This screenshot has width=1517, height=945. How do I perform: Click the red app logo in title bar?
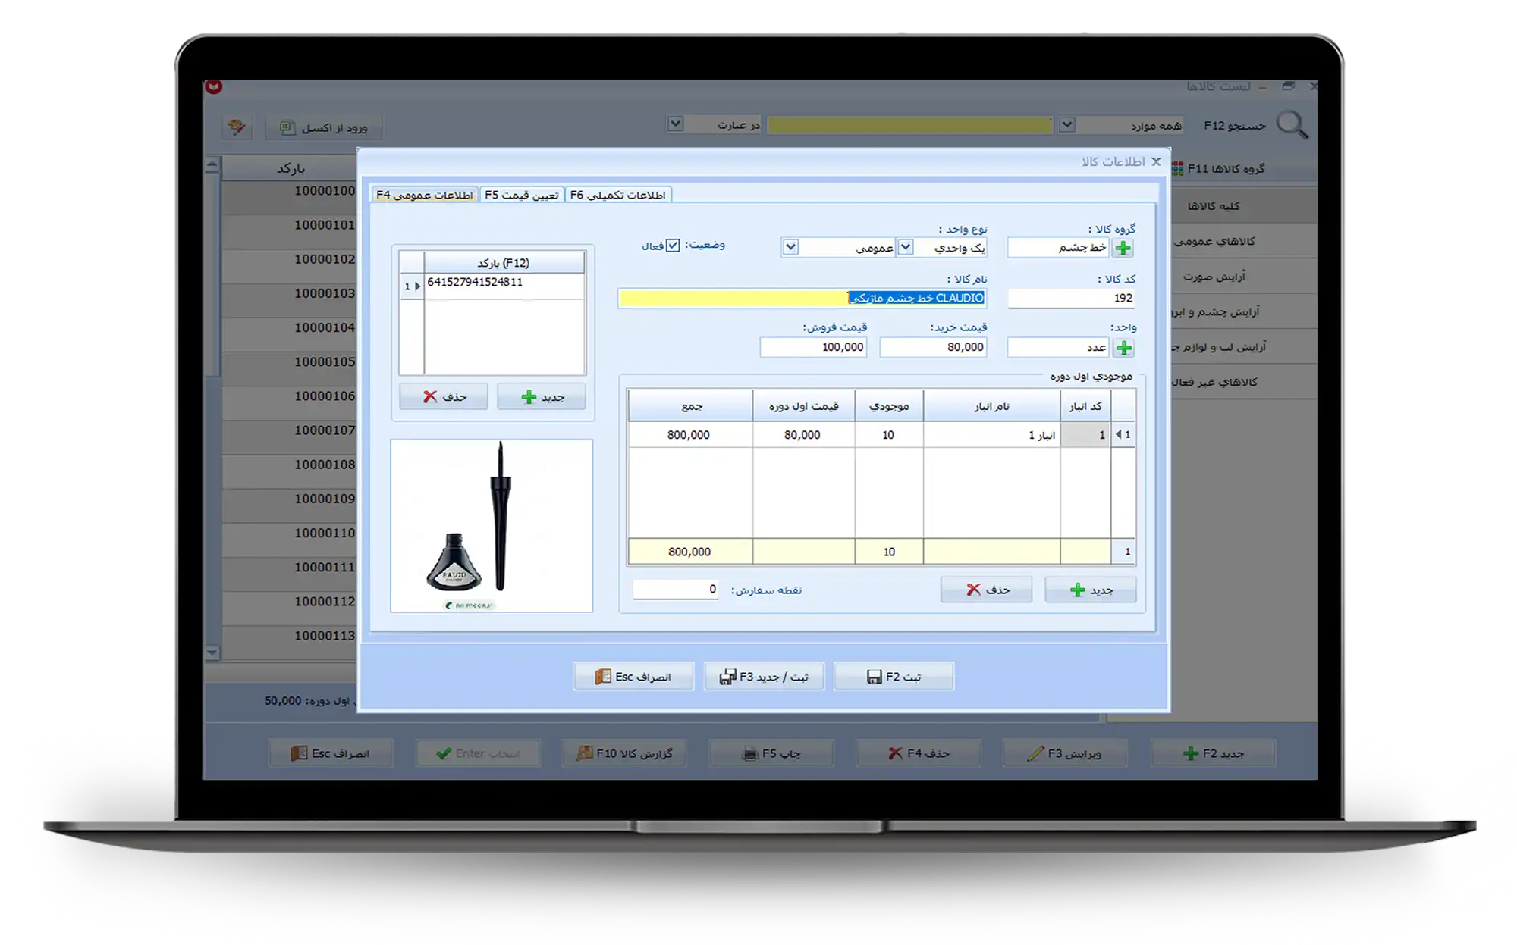pyautogui.click(x=214, y=86)
